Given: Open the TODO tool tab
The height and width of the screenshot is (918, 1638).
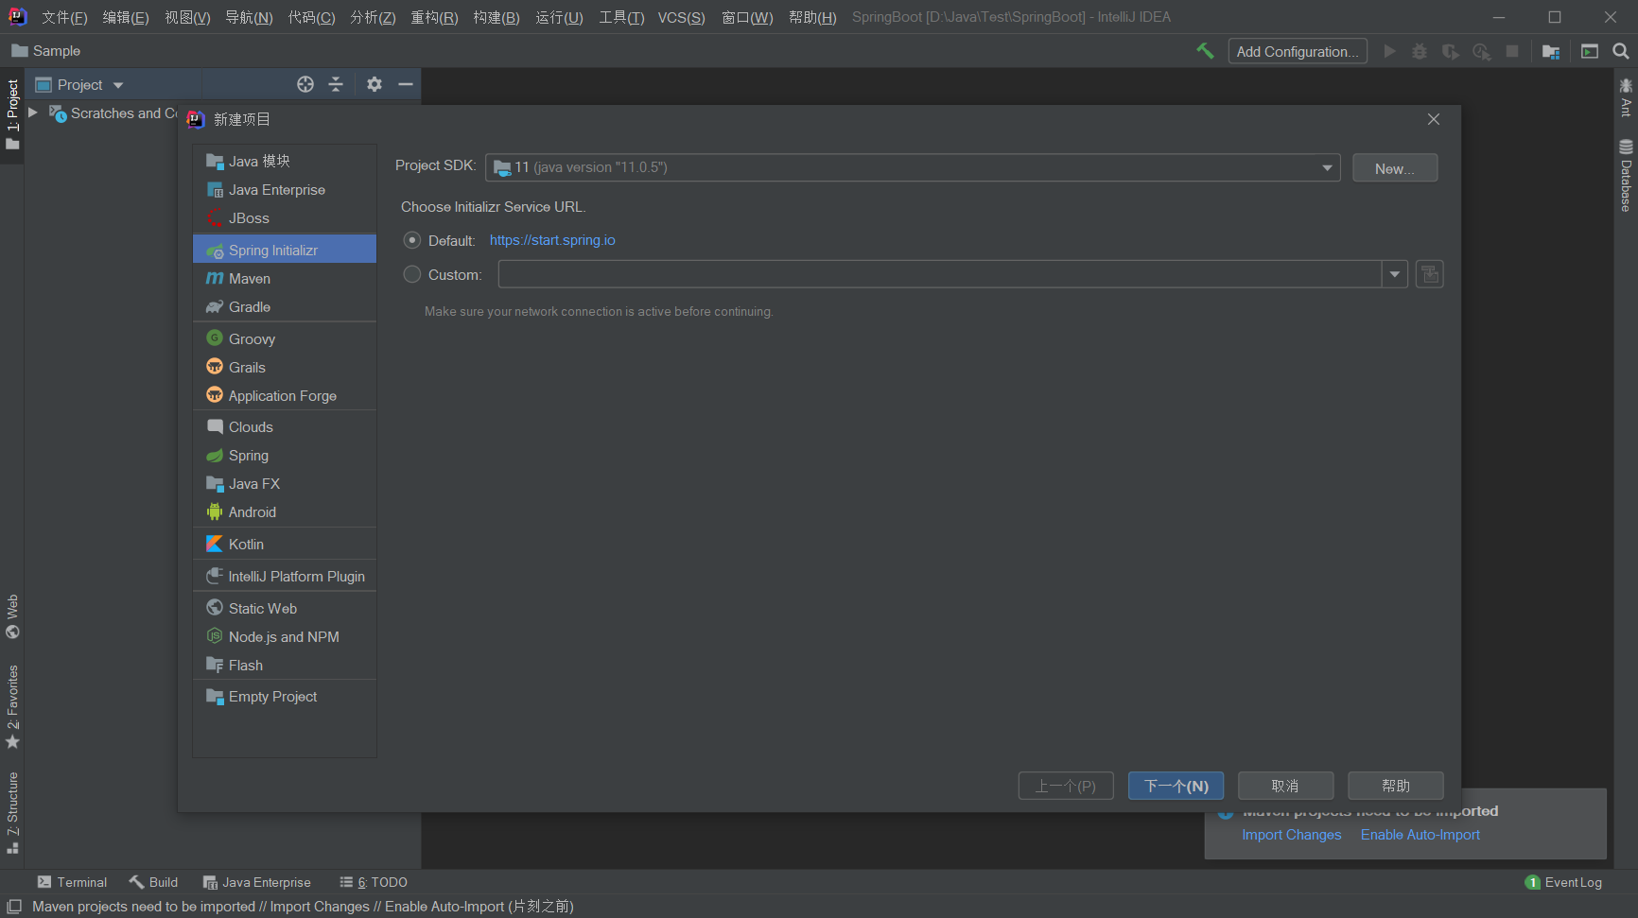Looking at the screenshot, I should click(374, 882).
